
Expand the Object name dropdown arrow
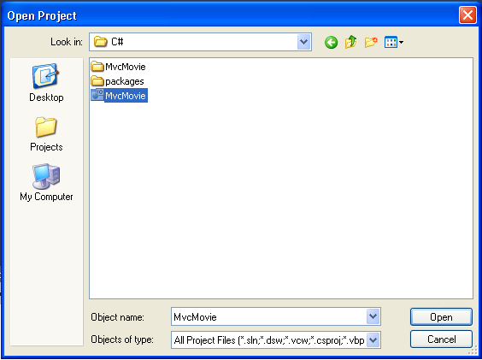[373, 316]
